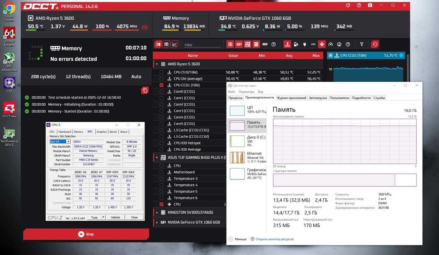Image resolution: width=439 pixels, height=255 pixels.
Task: Click the red core grid icon beside 4075 MHz
Action: coord(145,27)
